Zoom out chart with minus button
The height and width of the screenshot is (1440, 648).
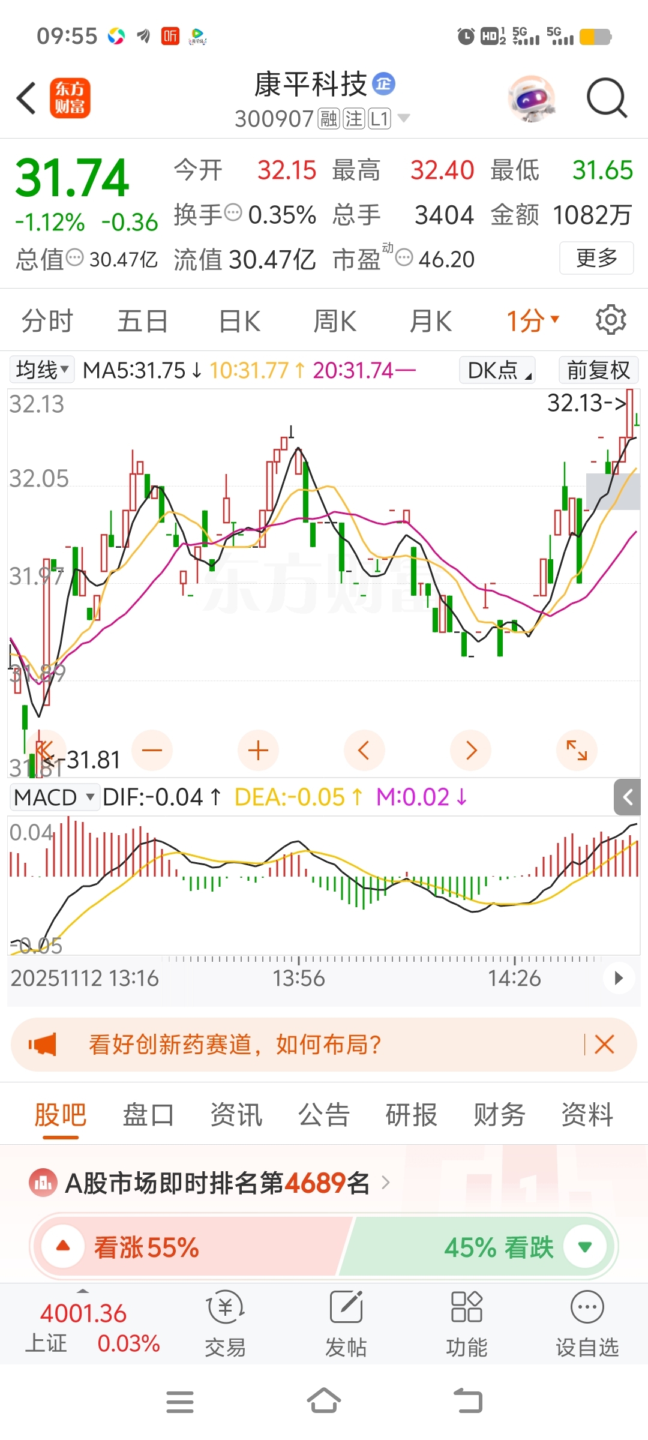pyautogui.click(x=152, y=750)
